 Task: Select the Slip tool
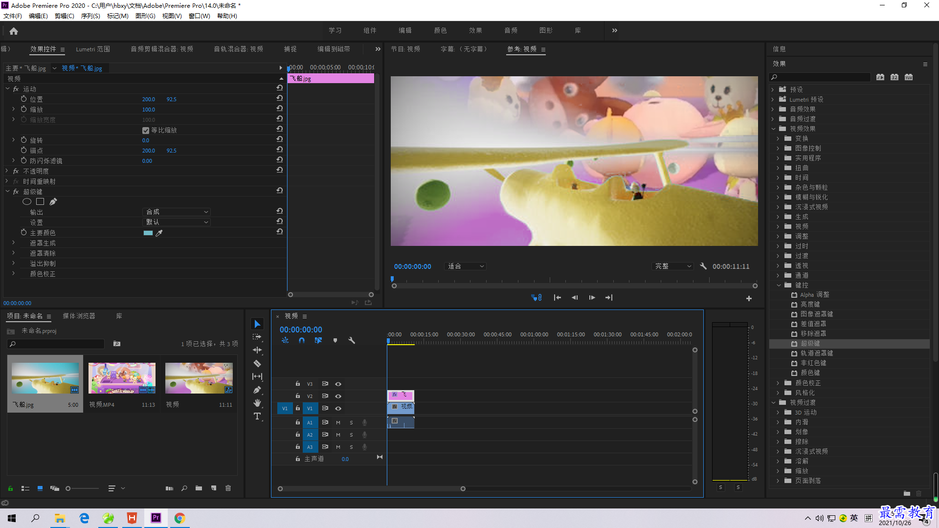(257, 376)
